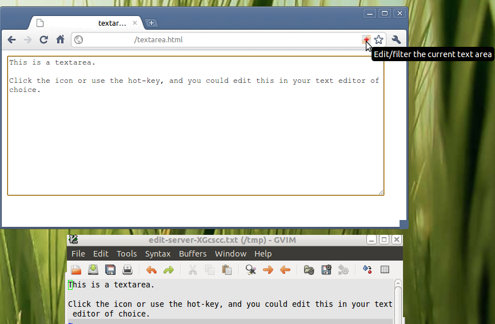Open the GVIM Buffers menu
This screenshot has height=324, width=495.
coord(193,254)
